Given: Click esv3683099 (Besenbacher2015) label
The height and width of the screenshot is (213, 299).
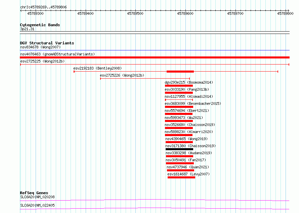Looking at the screenshot, I should coord(193,103).
